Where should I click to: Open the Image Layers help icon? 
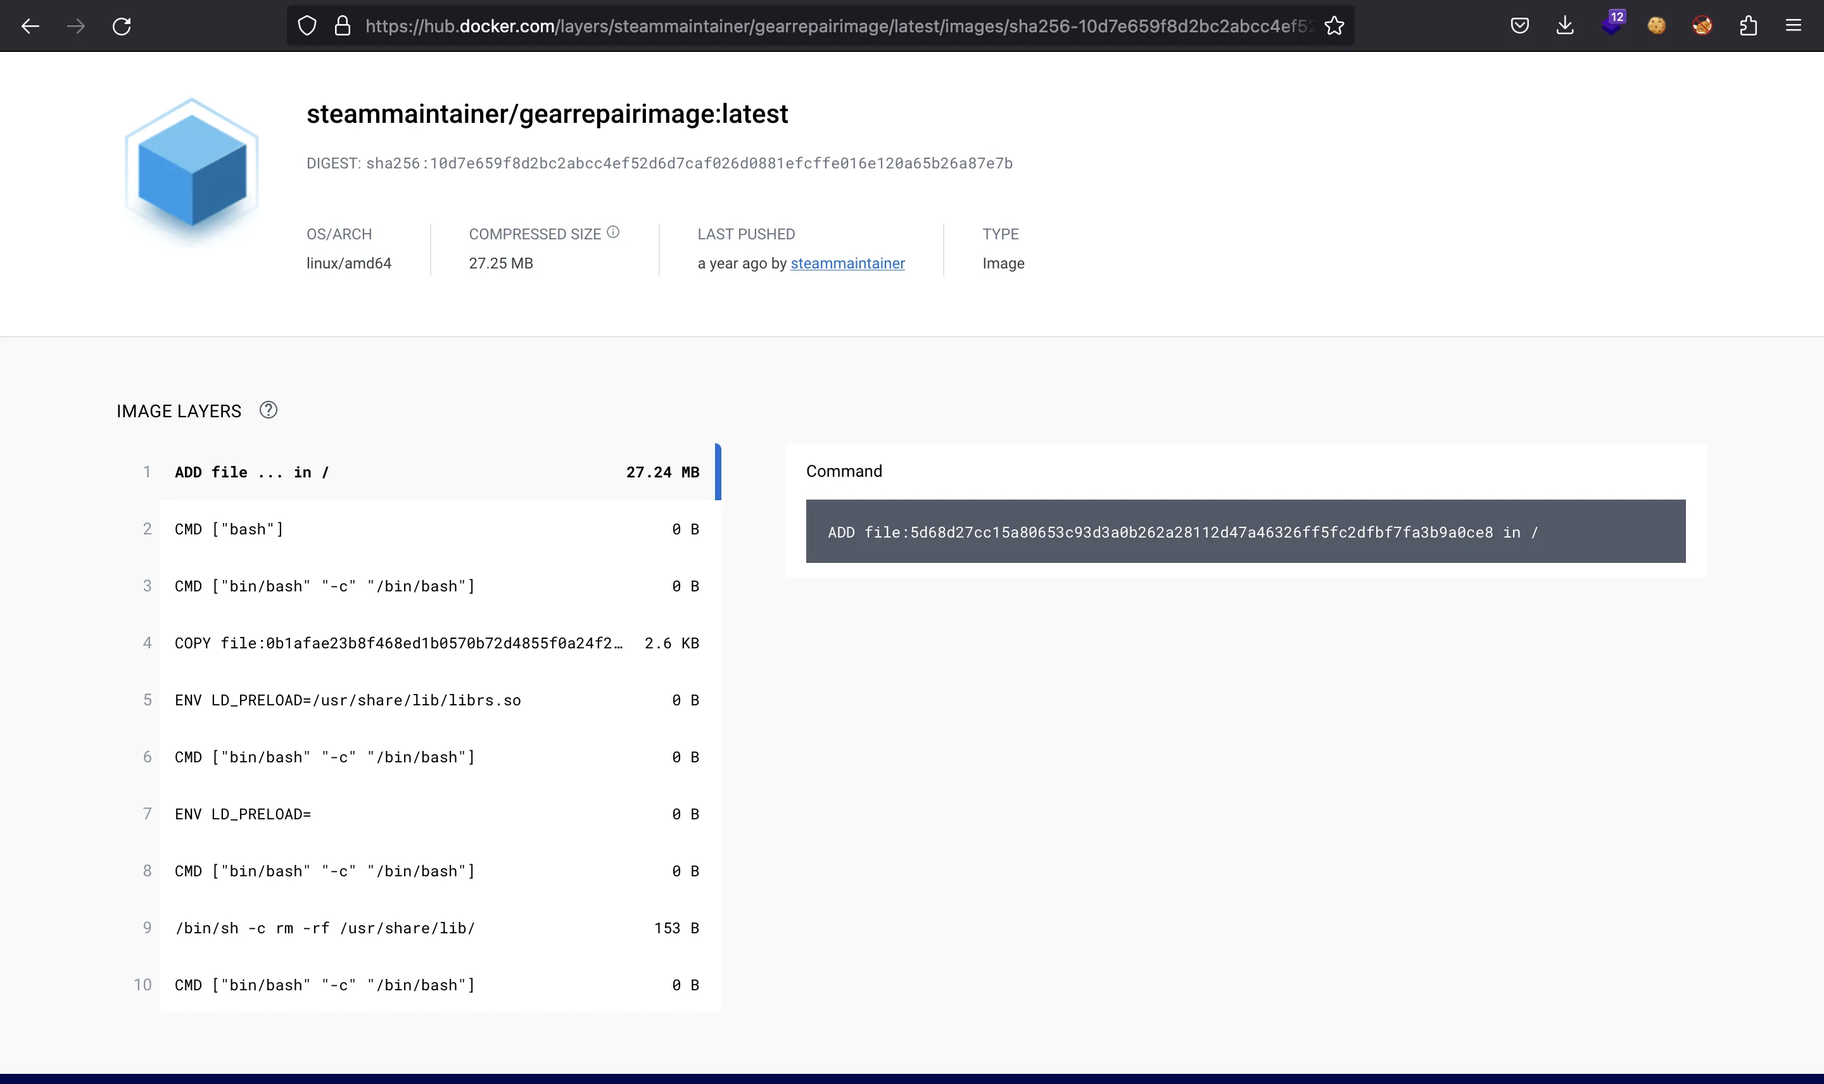pos(268,410)
